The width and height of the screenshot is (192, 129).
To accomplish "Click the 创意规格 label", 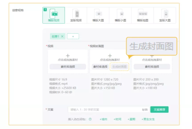I will click(x=18, y=10).
